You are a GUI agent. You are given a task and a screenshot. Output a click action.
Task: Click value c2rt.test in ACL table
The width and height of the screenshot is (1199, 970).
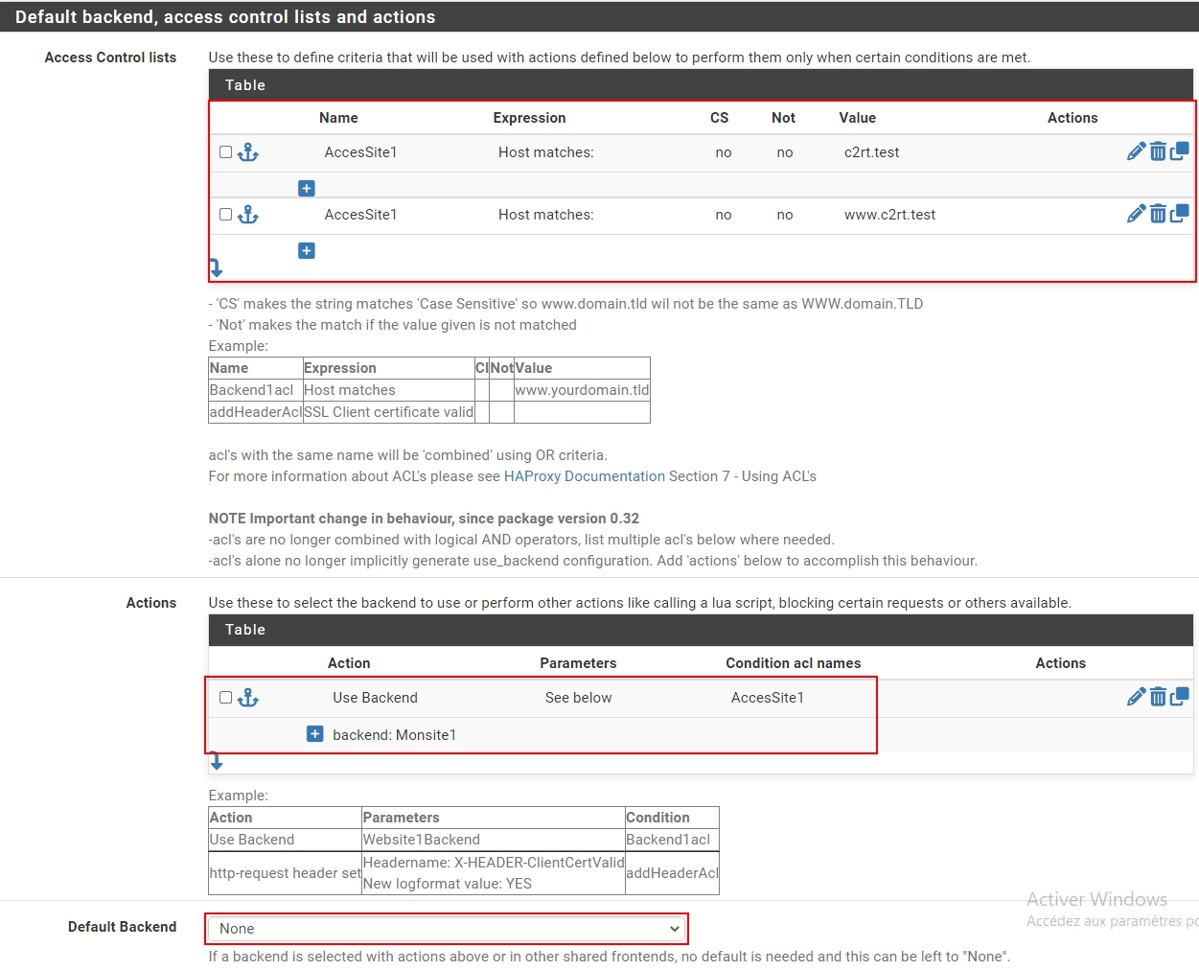pos(872,152)
